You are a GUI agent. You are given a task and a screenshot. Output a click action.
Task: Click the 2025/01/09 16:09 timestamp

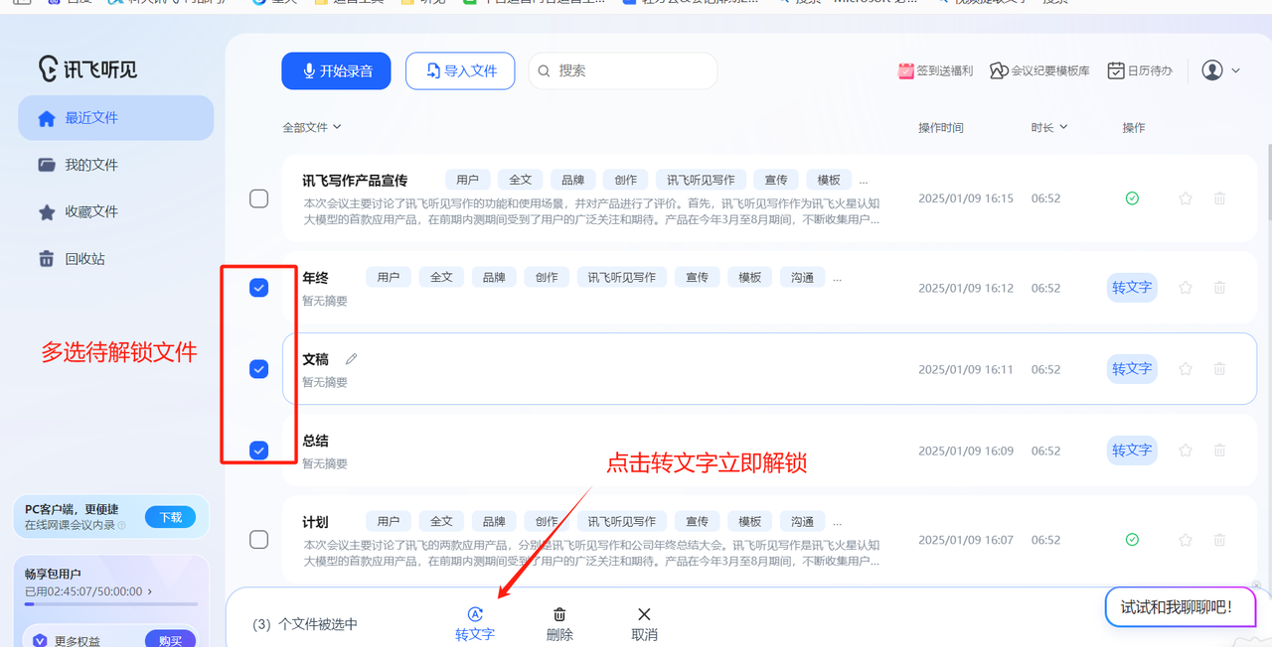point(966,451)
